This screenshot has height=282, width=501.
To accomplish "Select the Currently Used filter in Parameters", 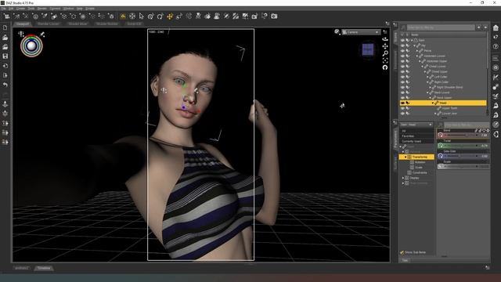I will (416, 141).
